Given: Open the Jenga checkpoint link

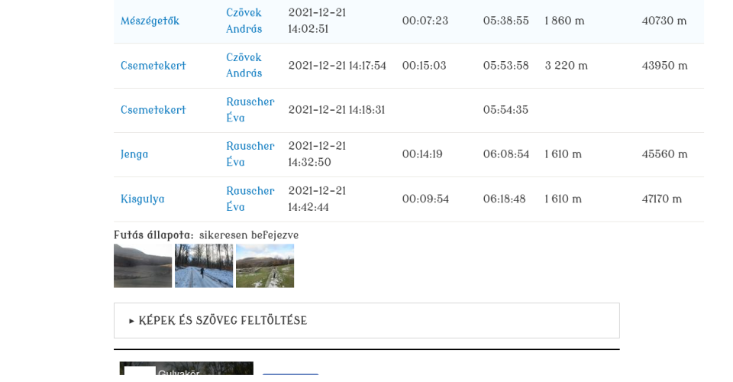Looking at the screenshot, I should (134, 154).
